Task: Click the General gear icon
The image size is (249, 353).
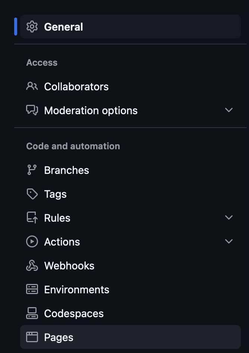Action: (x=32, y=27)
